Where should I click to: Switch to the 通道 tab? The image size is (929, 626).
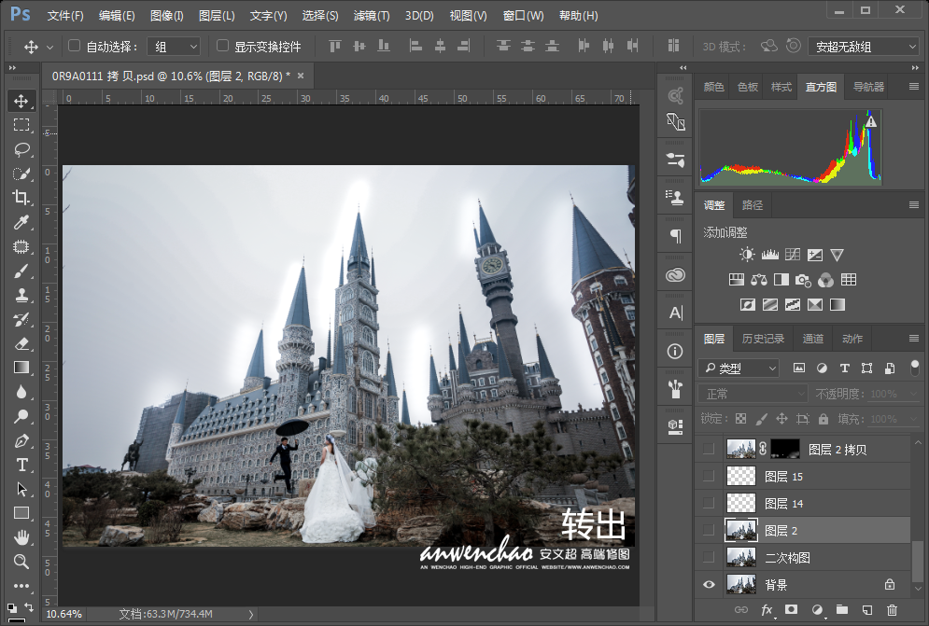(x=813, y=338)
